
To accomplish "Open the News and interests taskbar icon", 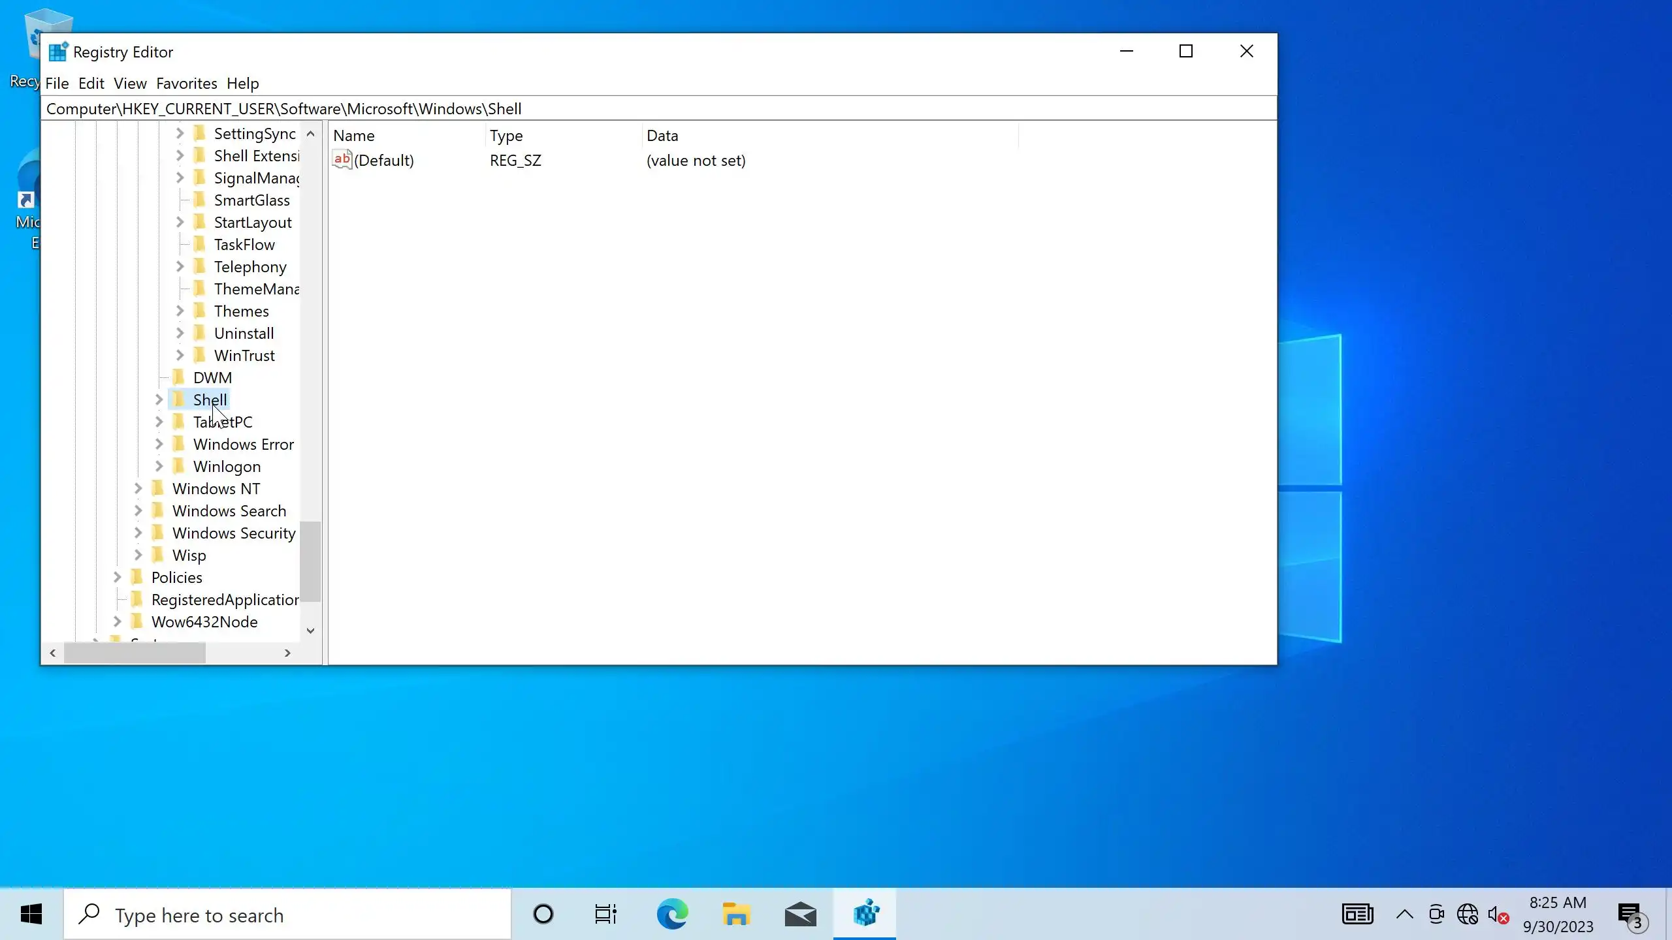I will [1357, 914].
